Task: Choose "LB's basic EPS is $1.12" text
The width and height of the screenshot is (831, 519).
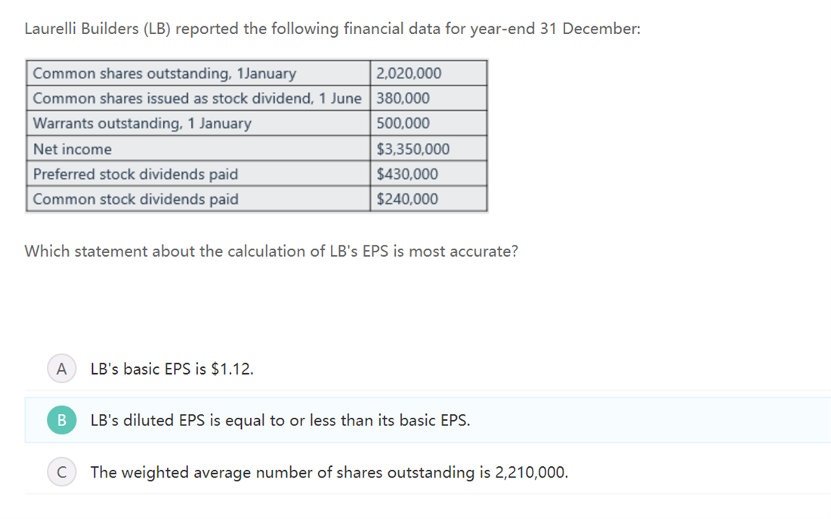Action: pos(171,369)
